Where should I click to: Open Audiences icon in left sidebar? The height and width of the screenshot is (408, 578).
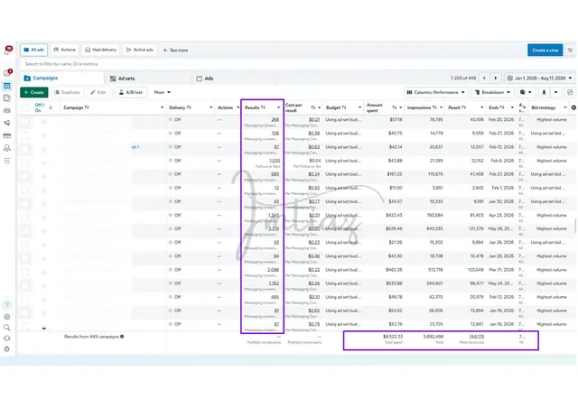[x=7, y=110]
